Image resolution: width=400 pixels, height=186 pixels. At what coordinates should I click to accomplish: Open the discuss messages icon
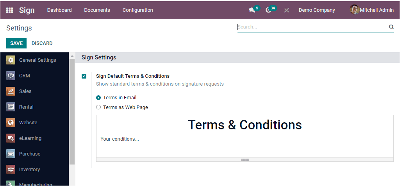point(252,10)
